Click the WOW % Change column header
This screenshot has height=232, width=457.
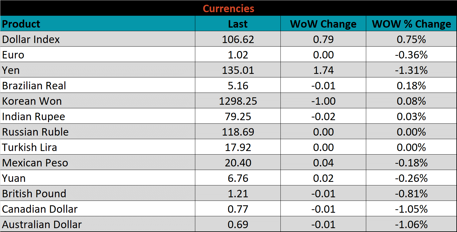pos(411,24)
